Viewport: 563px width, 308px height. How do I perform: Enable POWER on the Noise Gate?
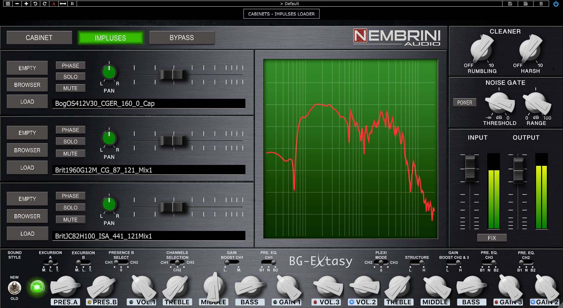(x=465, y=102)
